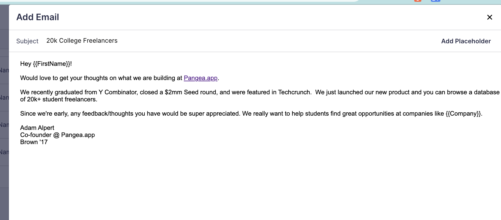Open the Pangea.app hyperlink in the email
The image size is (501, 220).
(201, 78)
